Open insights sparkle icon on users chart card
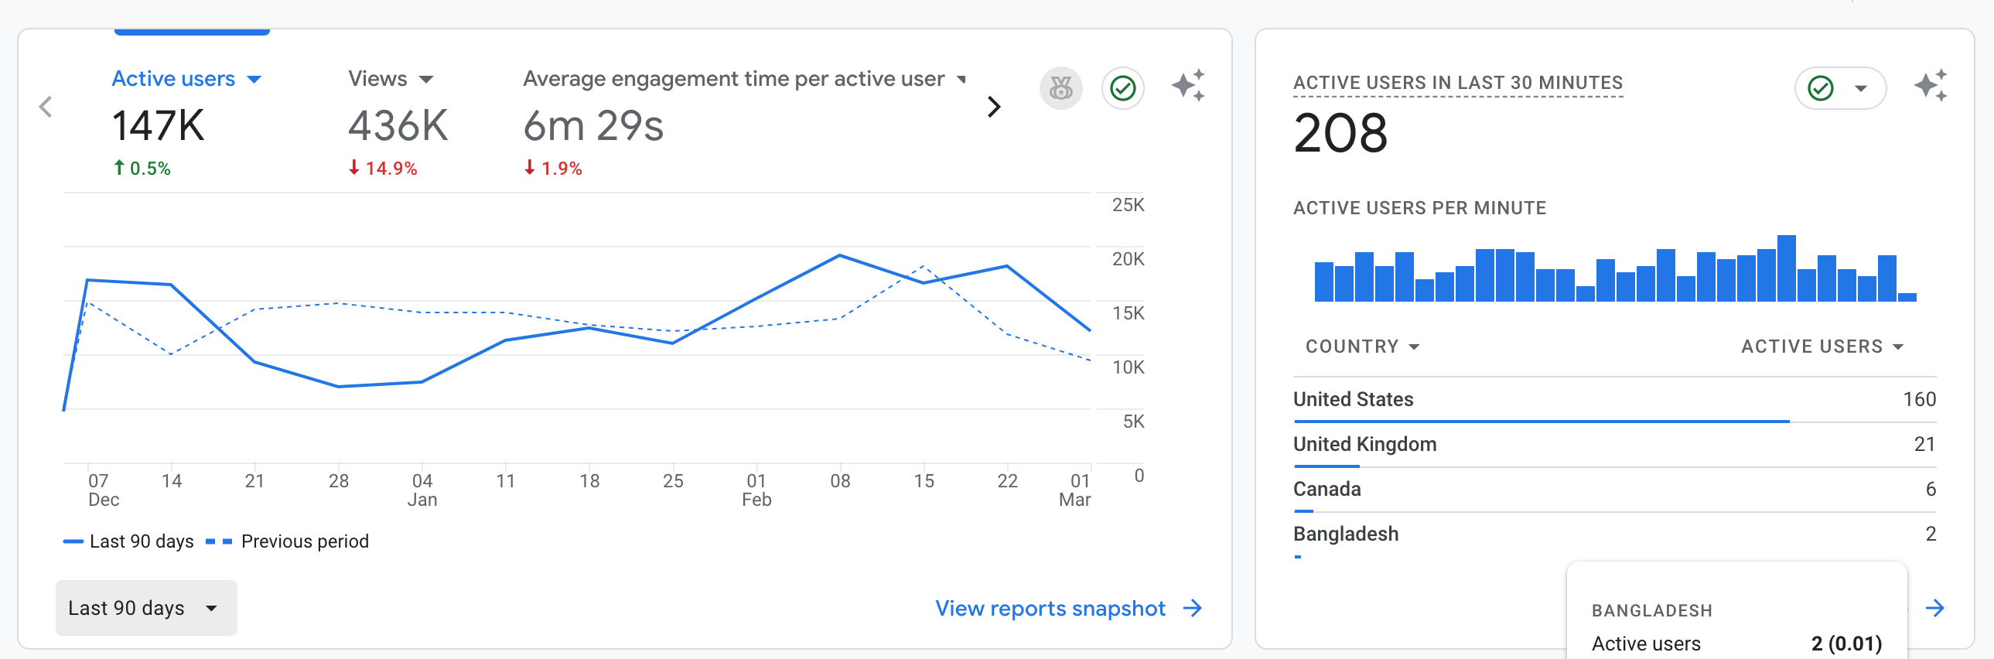This screenshot has height=659, width=1994. (x=1187, y=85)
